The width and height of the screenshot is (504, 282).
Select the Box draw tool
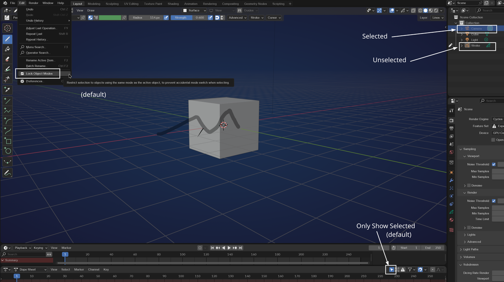7,141
